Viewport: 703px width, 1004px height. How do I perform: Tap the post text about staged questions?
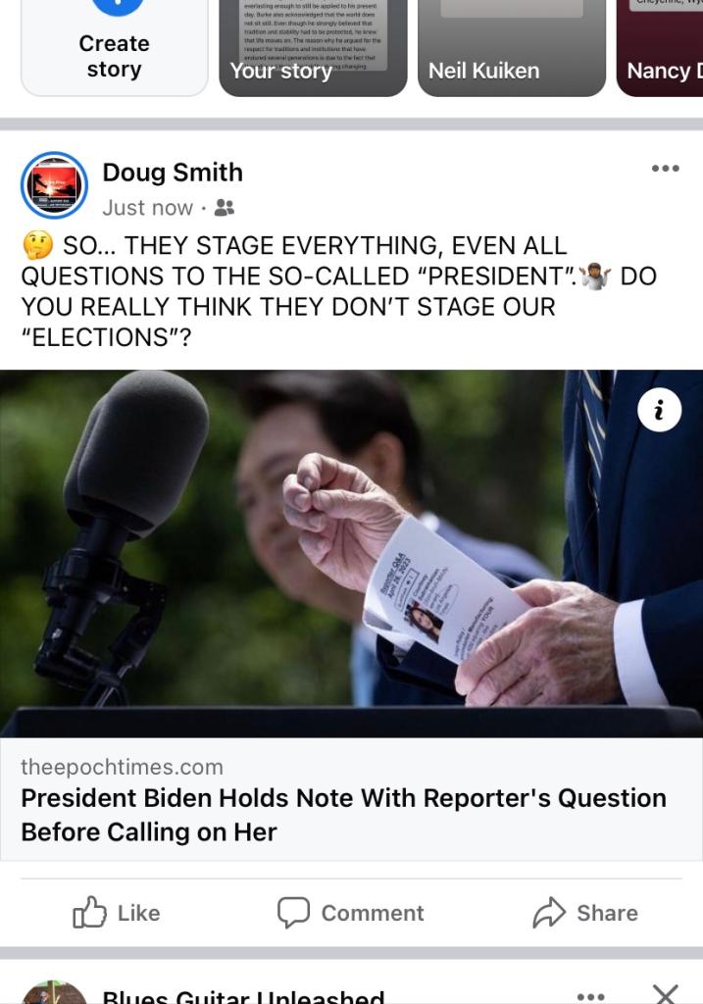tap(338, 291)
